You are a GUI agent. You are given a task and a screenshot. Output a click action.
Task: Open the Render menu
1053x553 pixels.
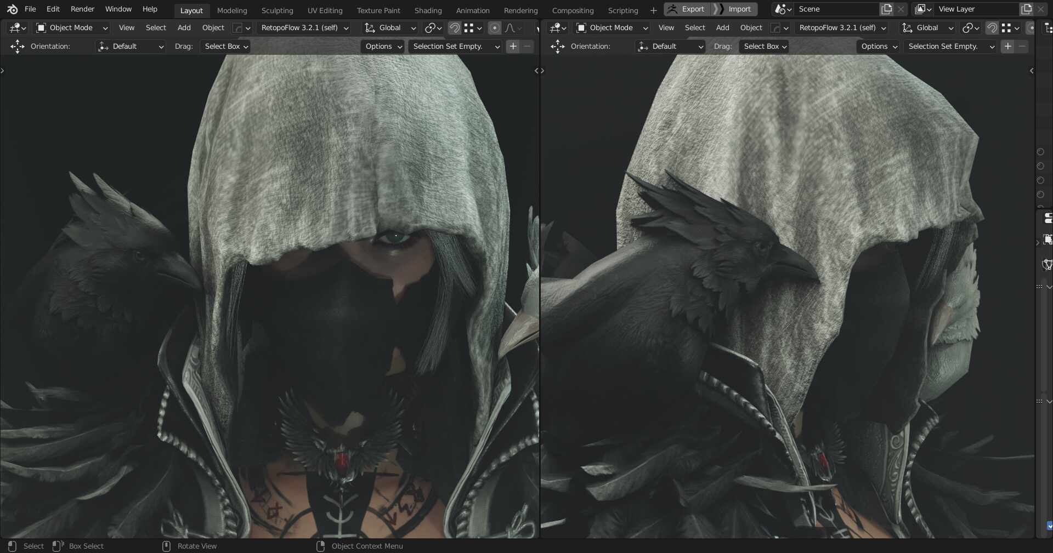(x=82, y=9)
